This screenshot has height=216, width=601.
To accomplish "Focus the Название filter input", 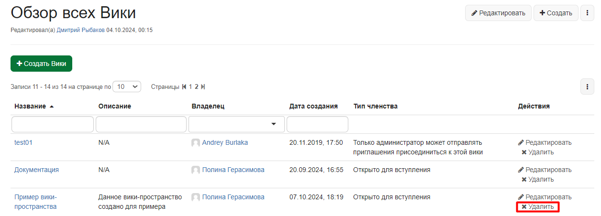I will pos(53,124).
